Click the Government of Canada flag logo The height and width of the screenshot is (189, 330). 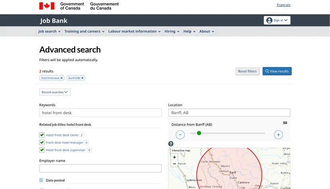(47, 6)
